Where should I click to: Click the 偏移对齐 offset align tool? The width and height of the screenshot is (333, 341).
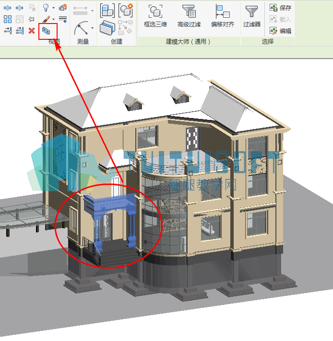pos(223,16)
